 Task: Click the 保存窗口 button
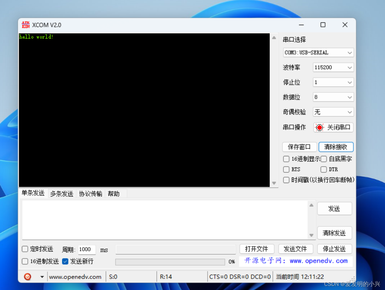(x=299, y=147)
